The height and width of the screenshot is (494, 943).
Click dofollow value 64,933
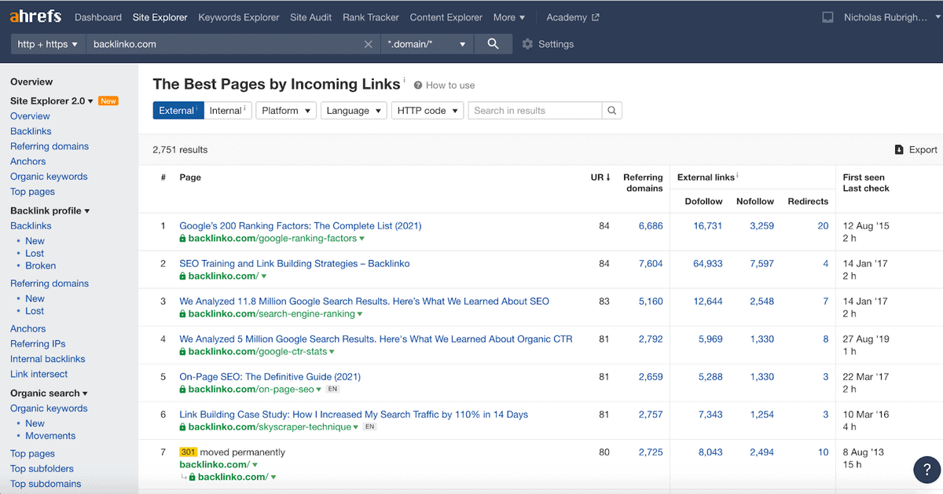point(708,263)
